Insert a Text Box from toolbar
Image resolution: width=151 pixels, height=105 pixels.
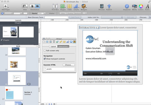[x=55, y=6]
